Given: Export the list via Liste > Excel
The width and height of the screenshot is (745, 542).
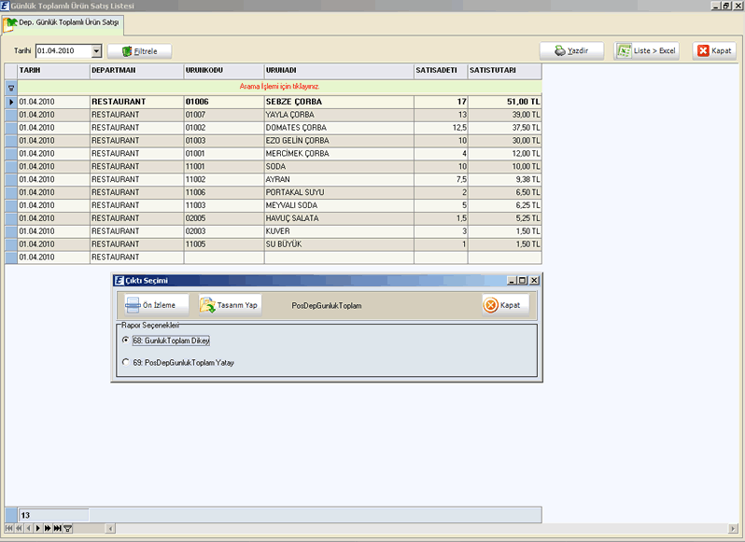Looking at the screenshot, I should (x=646, y=51).
